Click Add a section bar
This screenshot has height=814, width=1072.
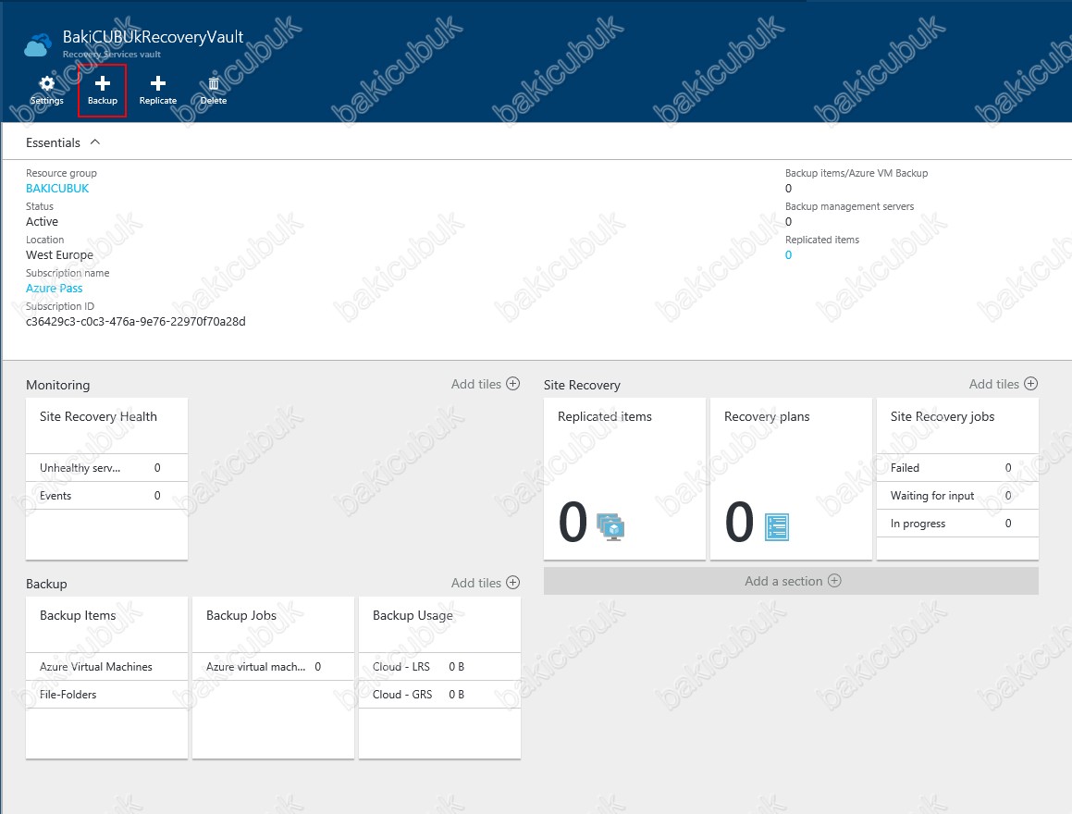pyautogui.click(x=791, y=581)
